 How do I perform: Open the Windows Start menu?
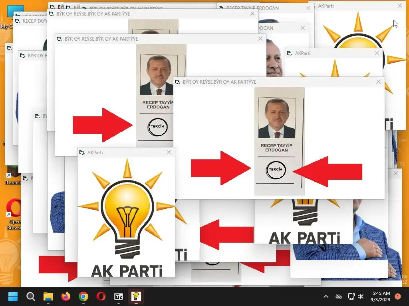click(x=13, y=296)
